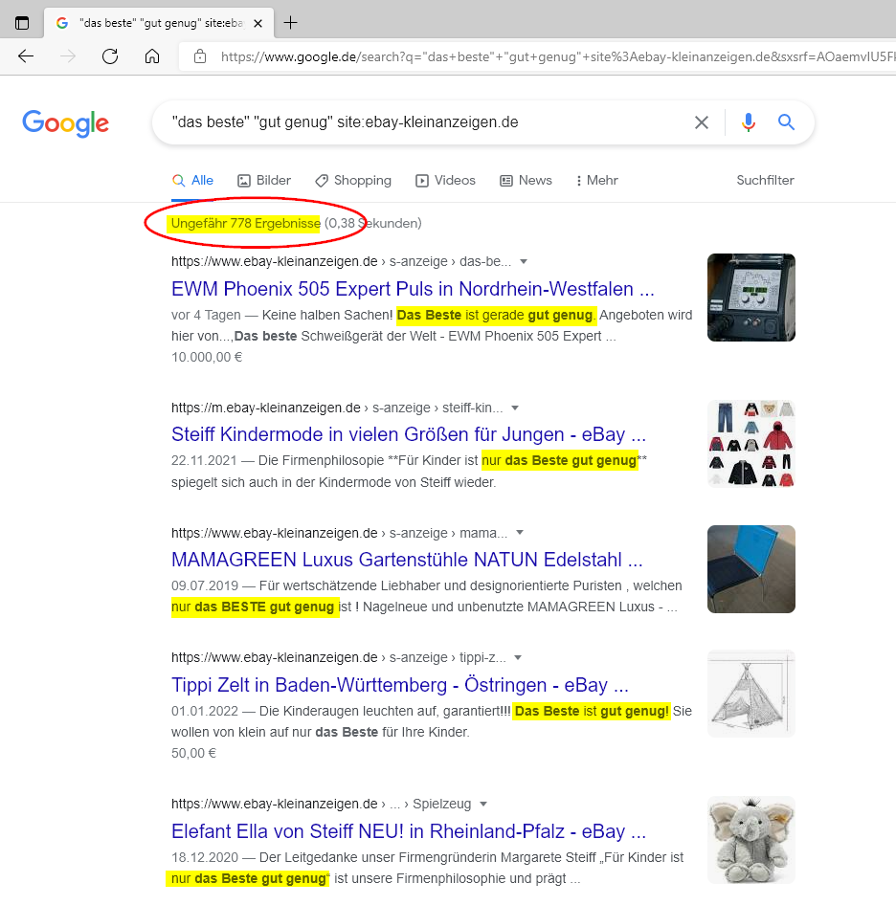Open the tab actions menu icon
The height and width of the screenshot is (905, 896).
(x=21, y=23)
